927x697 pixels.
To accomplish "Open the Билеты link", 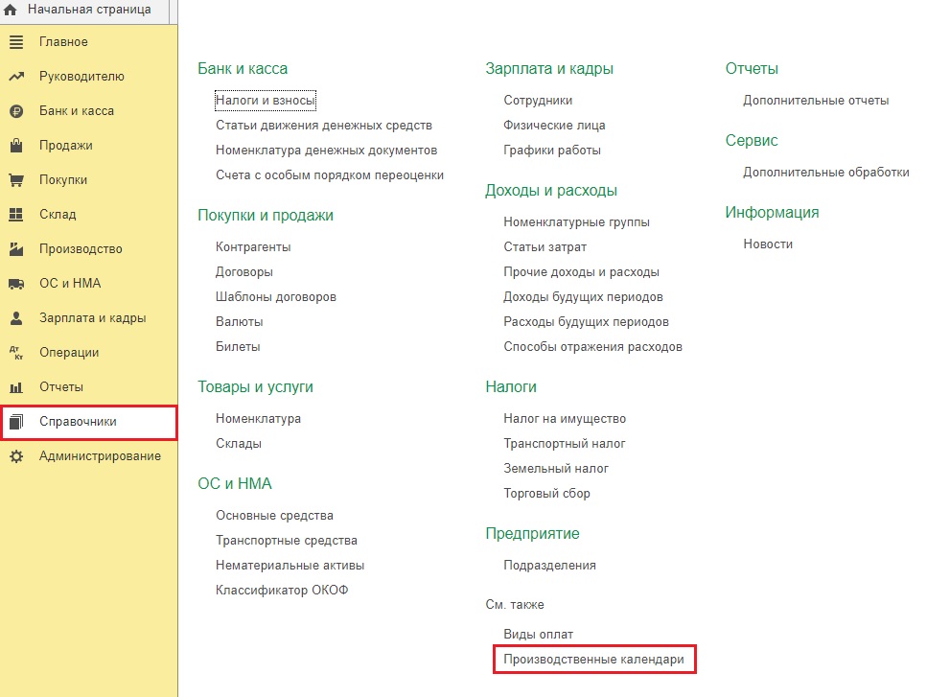I will [238, 346].
